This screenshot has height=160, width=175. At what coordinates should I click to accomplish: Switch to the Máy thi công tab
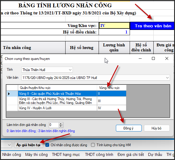[36, 155]
